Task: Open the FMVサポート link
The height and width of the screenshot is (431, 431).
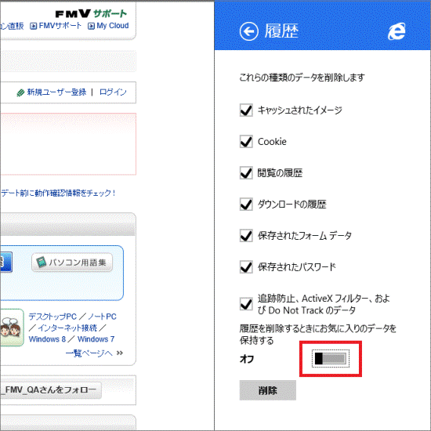Action: tap(60, 26)
